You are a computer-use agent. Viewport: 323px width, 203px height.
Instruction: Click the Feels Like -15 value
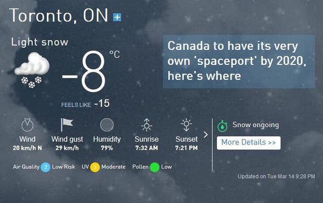(x=102, y=103)
